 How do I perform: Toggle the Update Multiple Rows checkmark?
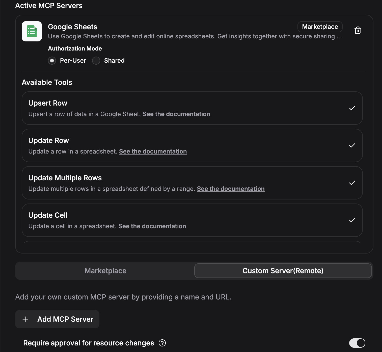(352, 183)
